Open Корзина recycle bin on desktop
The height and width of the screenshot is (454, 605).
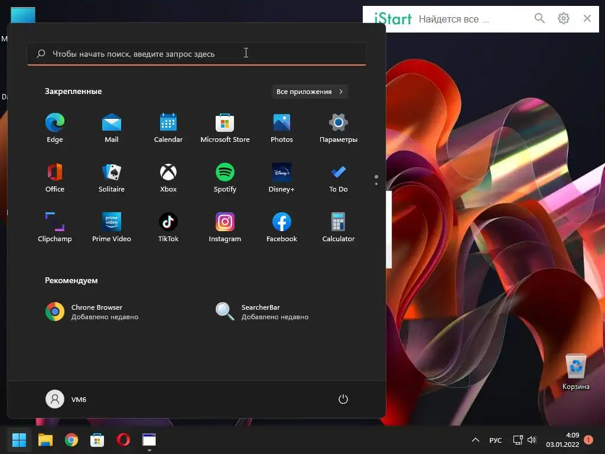point(575,372)
